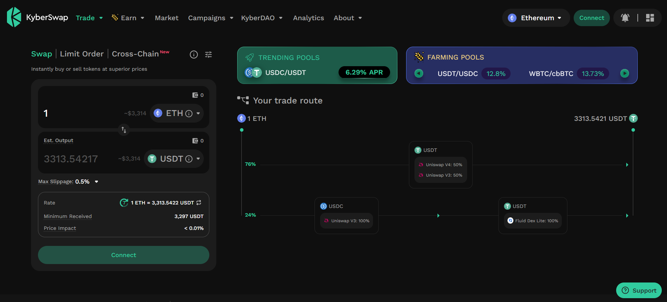
Task: Click the wallet balance icon for USDT
Action: coord(195,141)
